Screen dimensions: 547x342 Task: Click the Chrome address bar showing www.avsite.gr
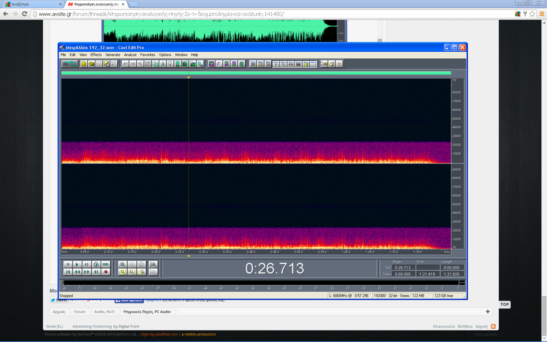pyautogui.click(x=273, y=14)
